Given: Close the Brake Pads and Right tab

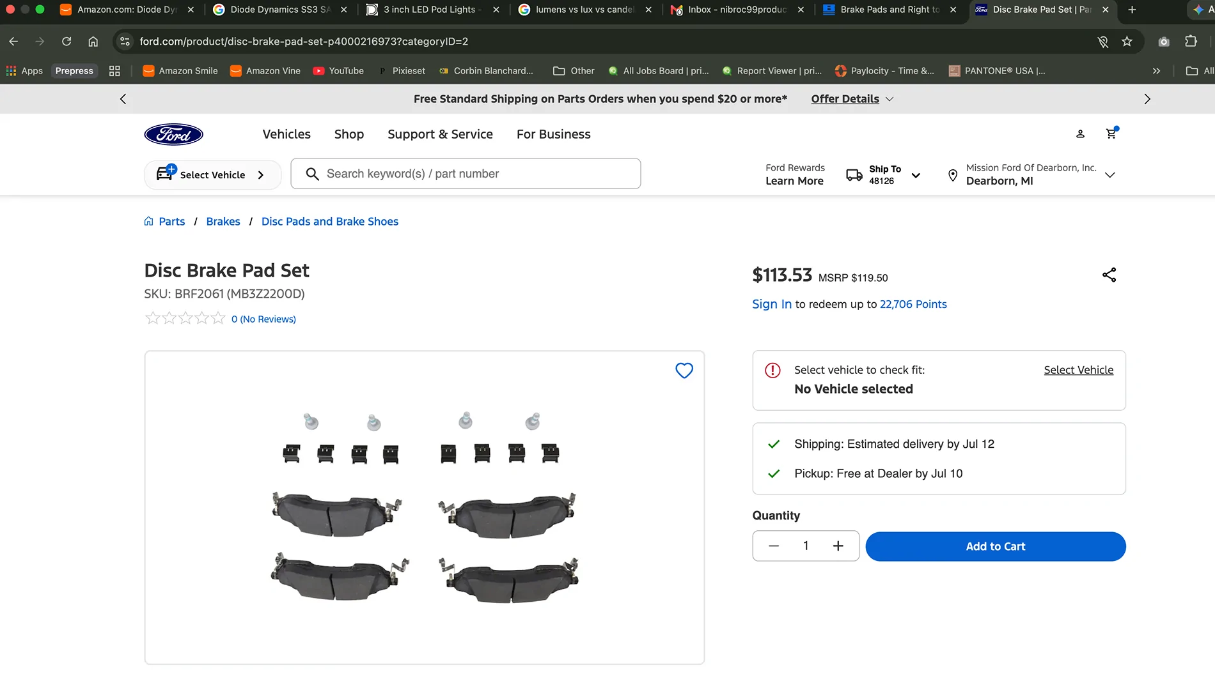Looking at the screenshot, I should point(953,10).
